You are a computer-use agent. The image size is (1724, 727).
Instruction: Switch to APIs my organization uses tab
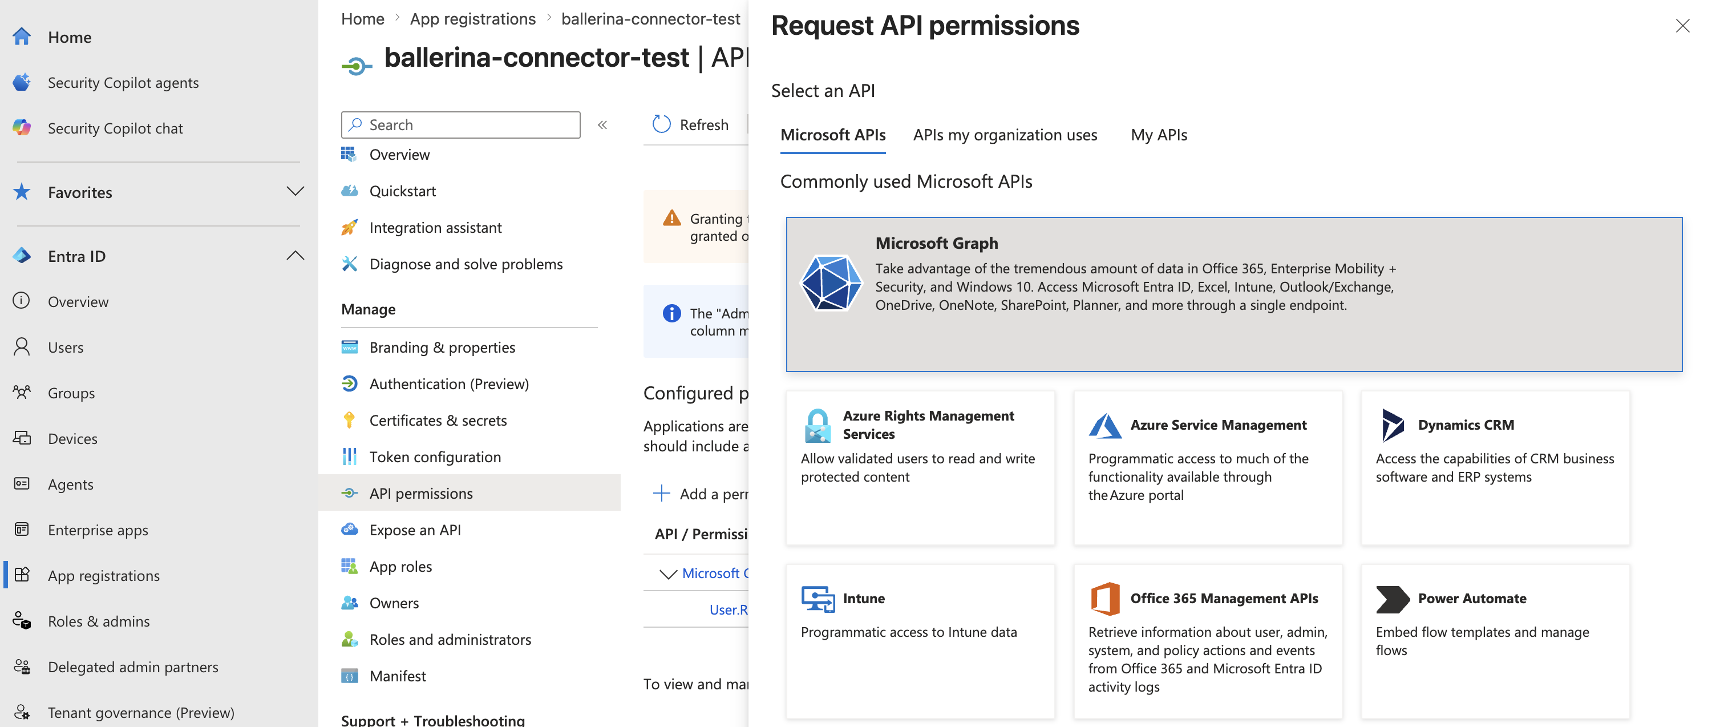point(1005,135)
